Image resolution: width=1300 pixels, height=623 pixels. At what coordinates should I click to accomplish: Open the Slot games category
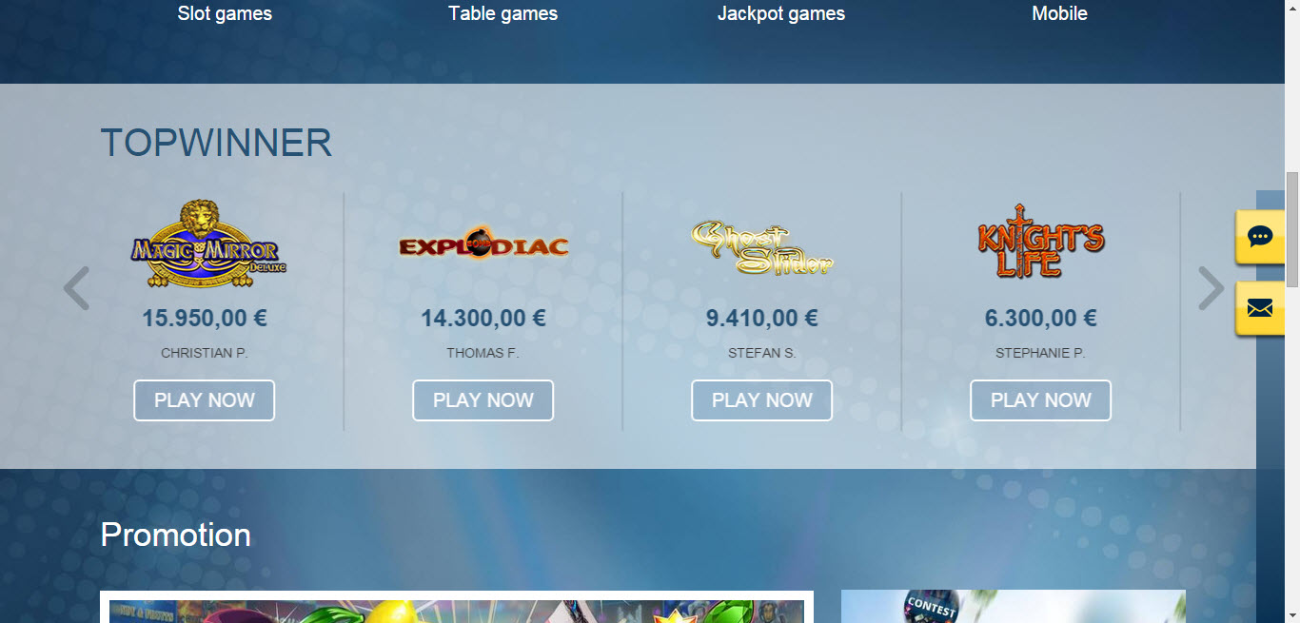225,13
